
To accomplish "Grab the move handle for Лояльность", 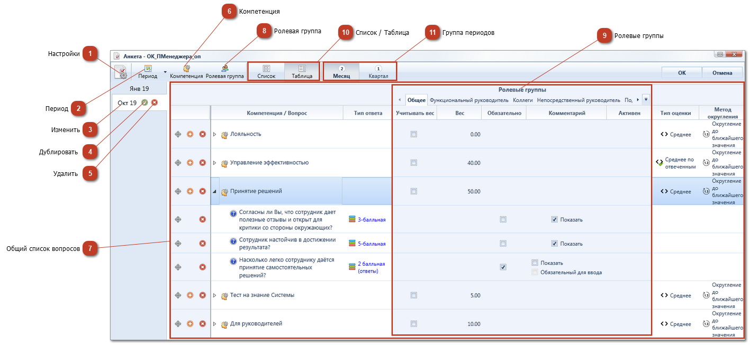I will click(x=178, y=134).
